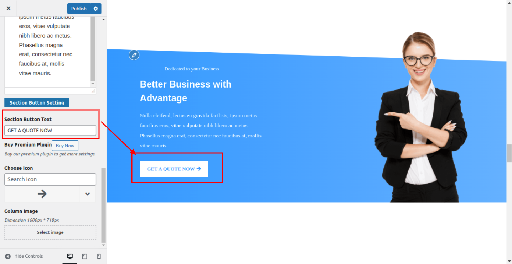512x264 pixels.
Task: Click the Publish button
Action: [x=79, y=9]
